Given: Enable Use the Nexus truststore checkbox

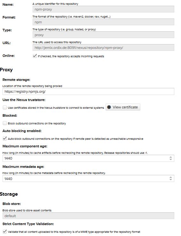Looking at the screenshot, I should coord(5,107).
